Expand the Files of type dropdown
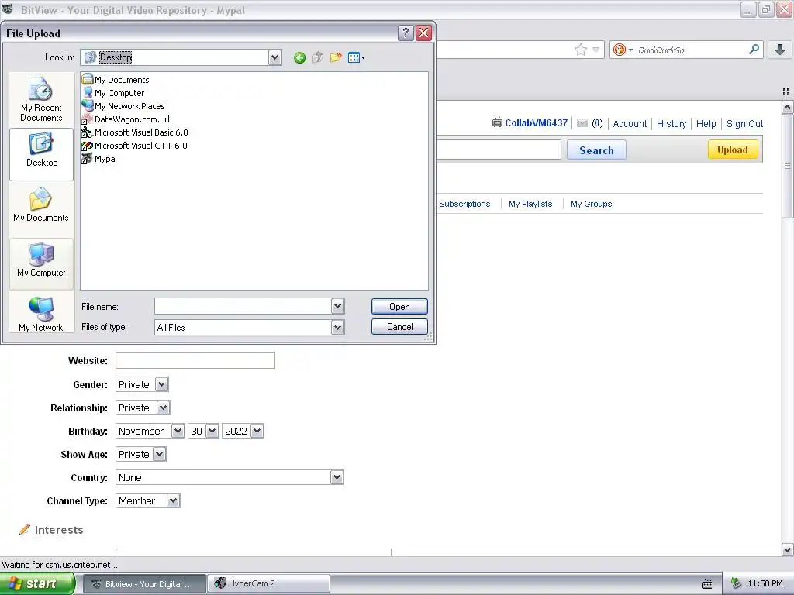Image resolution: width=794 pixels, height=595 pixels. tap(338, 328)
